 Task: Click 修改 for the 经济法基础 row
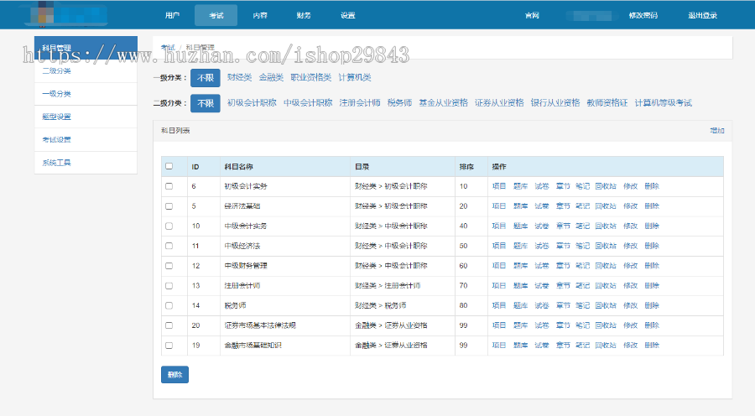coord(630,205)
